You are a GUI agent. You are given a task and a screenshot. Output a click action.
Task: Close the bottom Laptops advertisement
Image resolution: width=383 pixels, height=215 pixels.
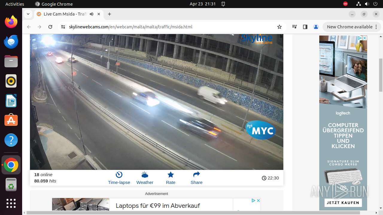click(258, 200)
